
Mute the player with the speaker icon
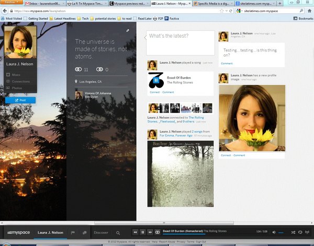274,232
